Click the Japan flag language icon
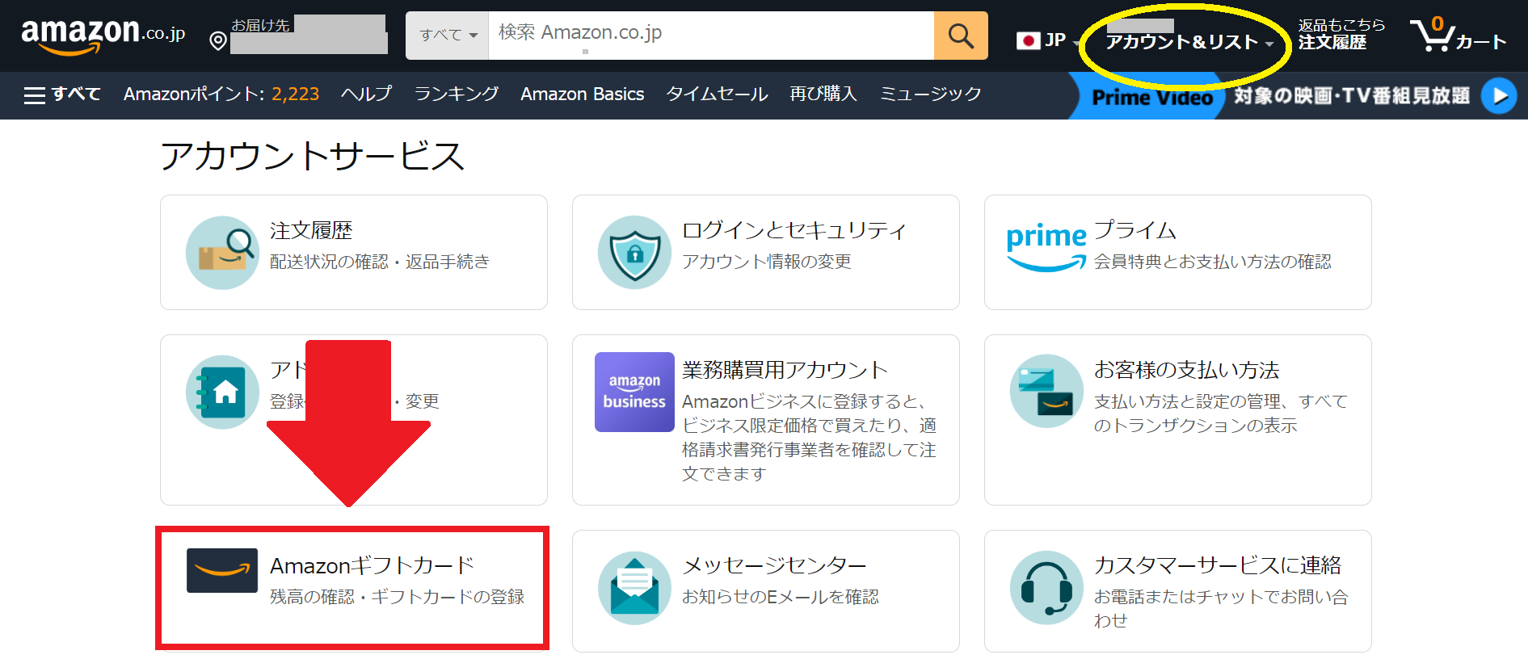 pos(1028,40)
